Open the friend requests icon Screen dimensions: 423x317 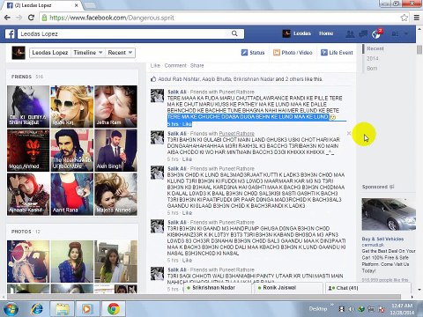tap(350, 33)
